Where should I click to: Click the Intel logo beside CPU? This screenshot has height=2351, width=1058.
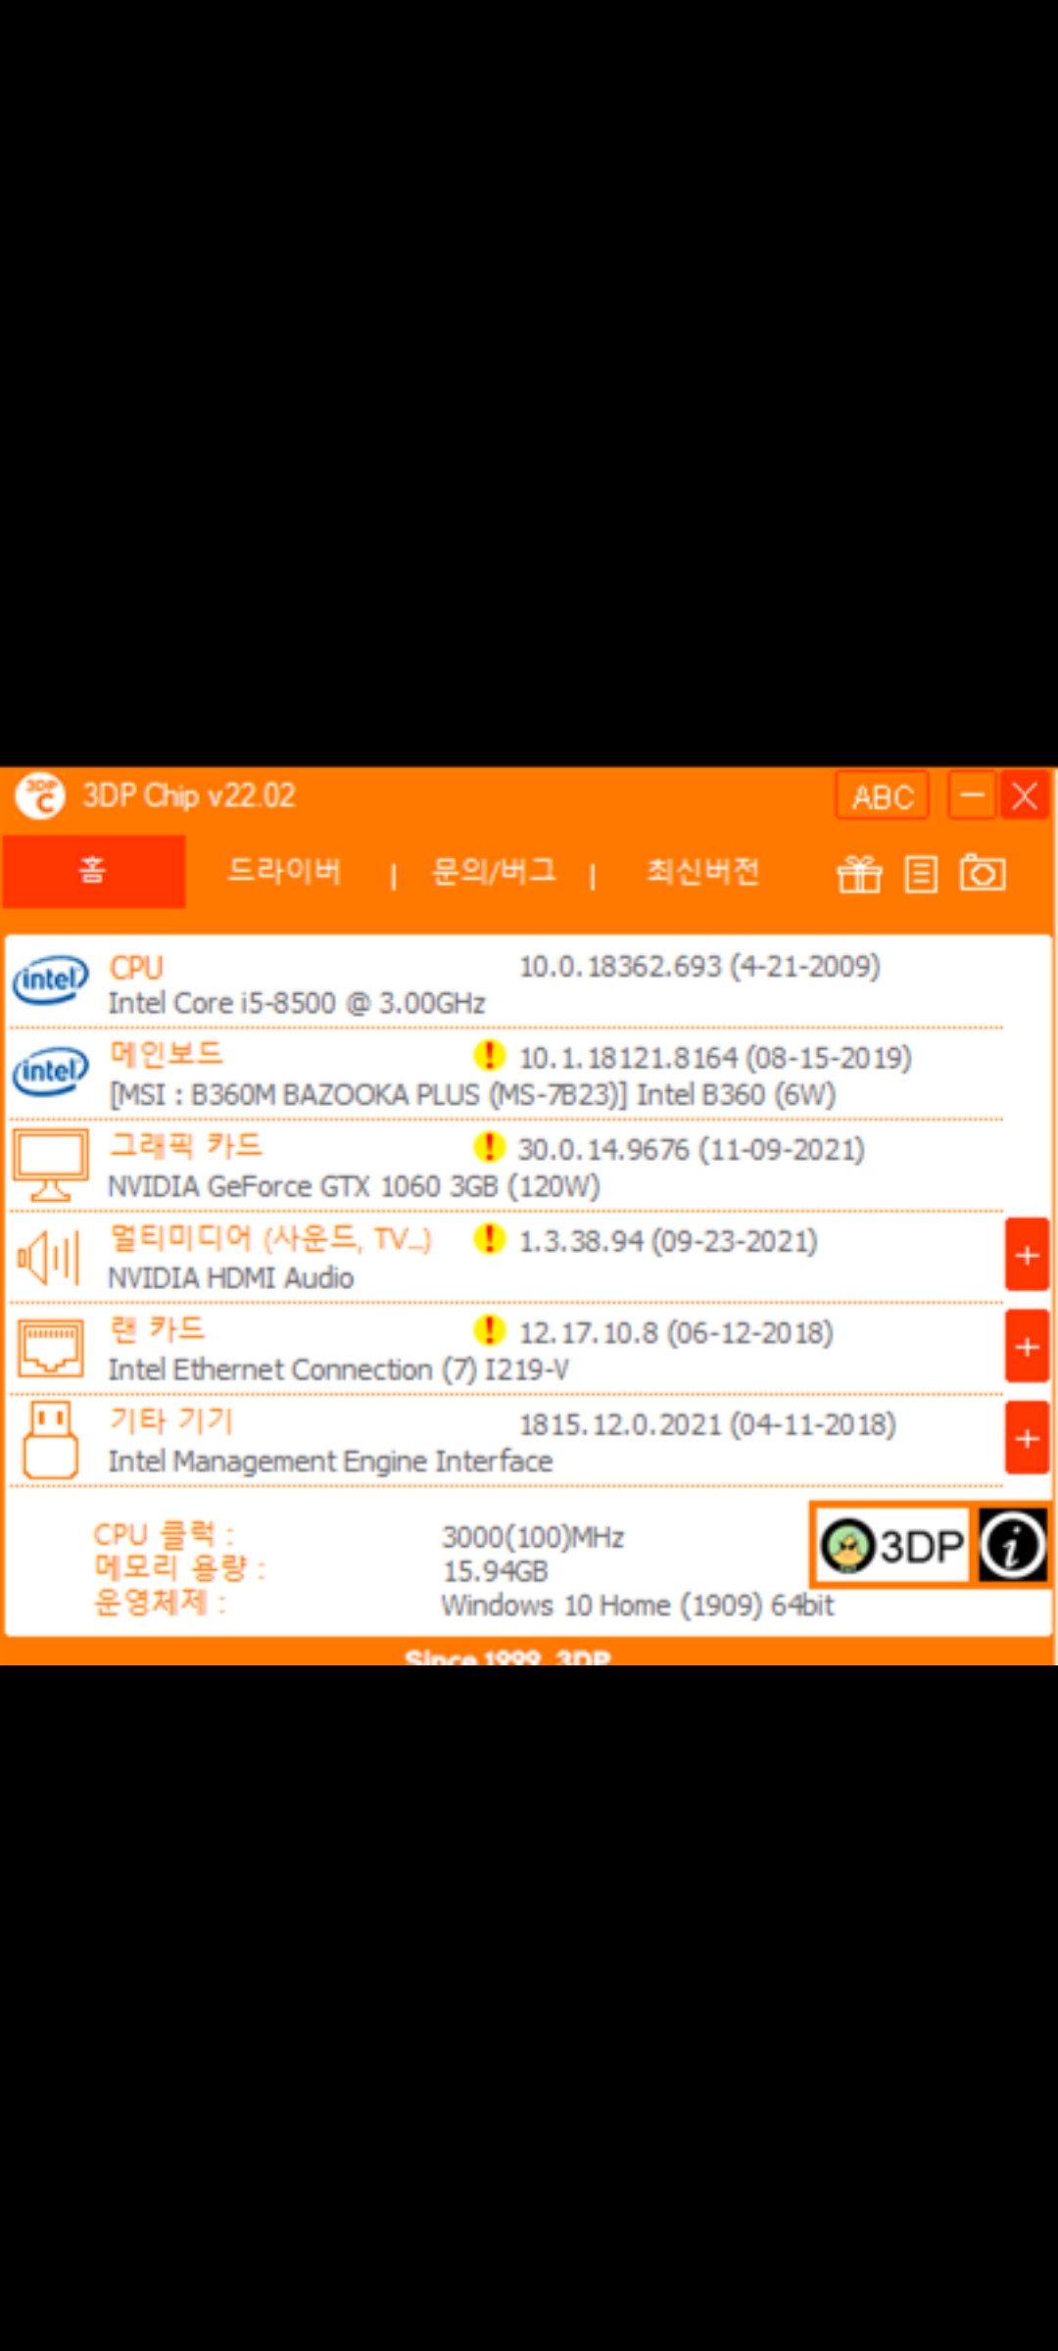point(51,981)
